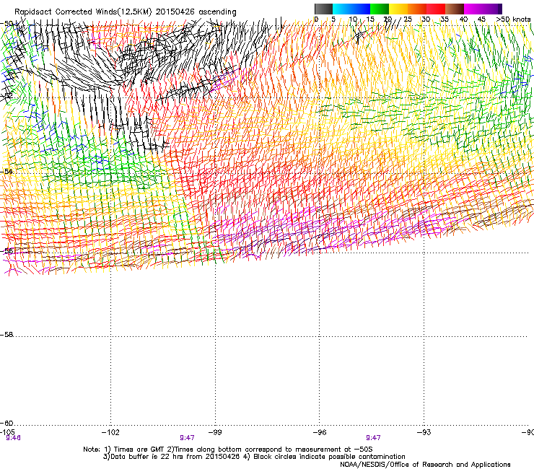Click the latitude label -58

(6, 335)
